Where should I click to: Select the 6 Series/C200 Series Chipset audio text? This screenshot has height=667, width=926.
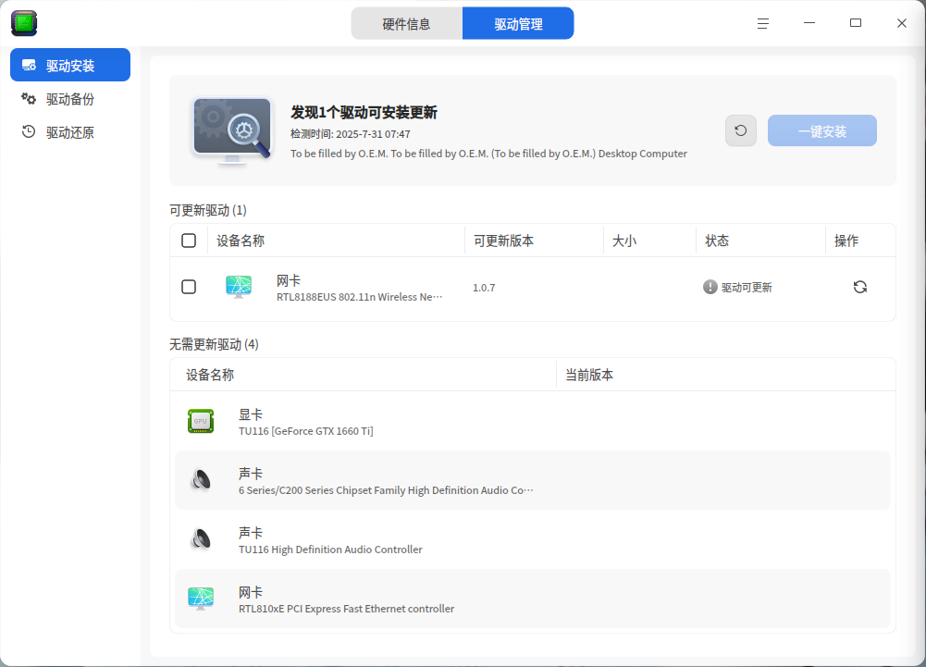(386, 490)
